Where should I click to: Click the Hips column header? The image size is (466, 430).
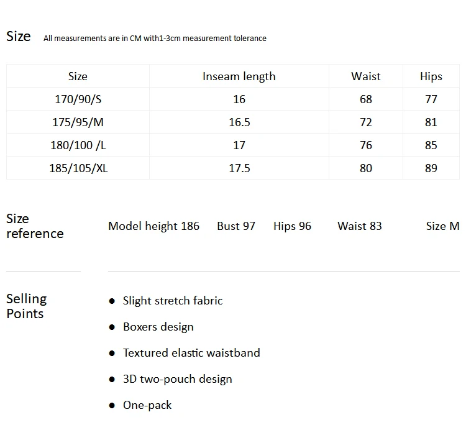[x=431, y=76]
